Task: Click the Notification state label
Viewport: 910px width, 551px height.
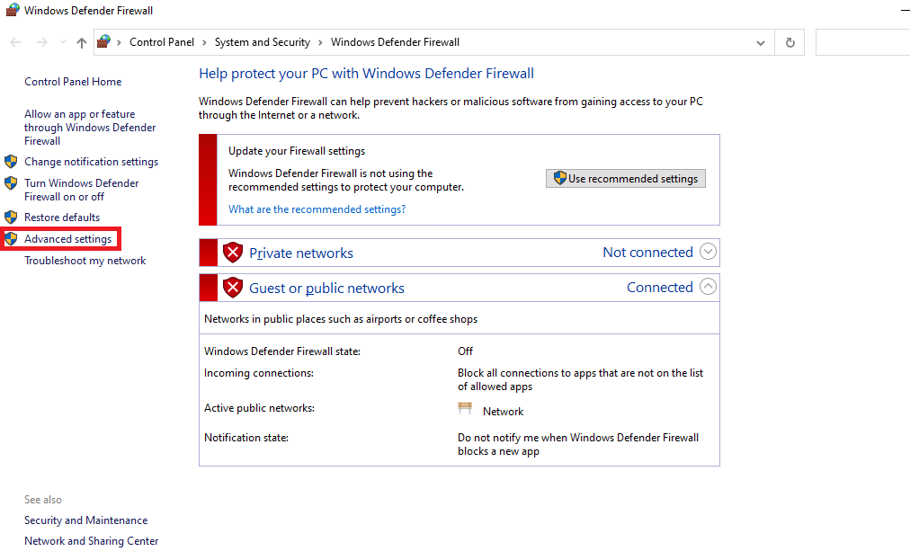Action: (x=246, y=438)
